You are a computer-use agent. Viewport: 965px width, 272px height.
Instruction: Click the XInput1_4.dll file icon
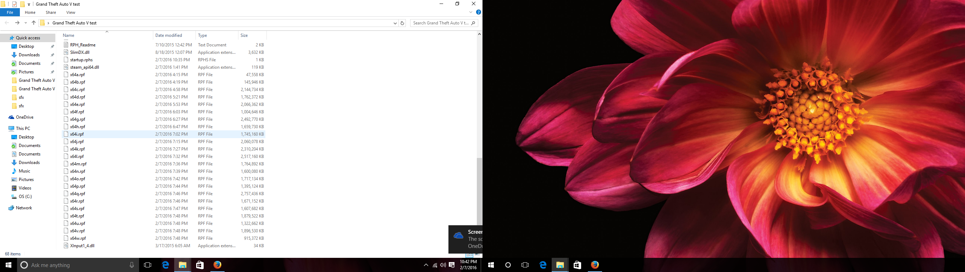pyautogui.click(x=66, y=246)
